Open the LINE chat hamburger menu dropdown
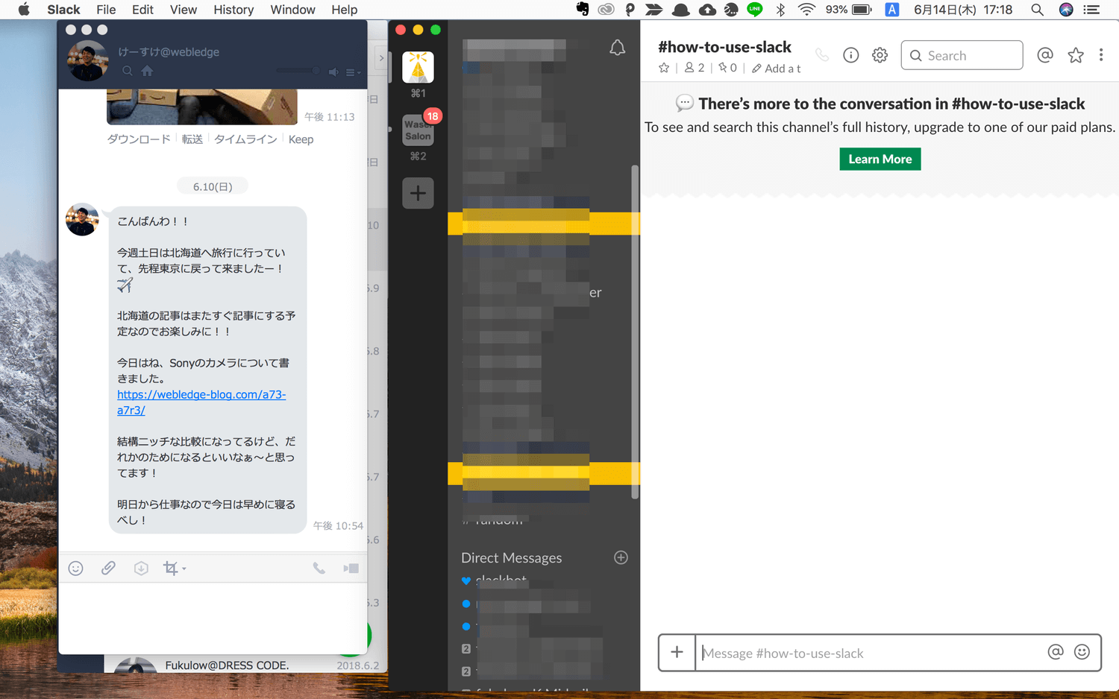This screenshot has height=699, width=1119. pyautogui.click(x=353, y=72)
